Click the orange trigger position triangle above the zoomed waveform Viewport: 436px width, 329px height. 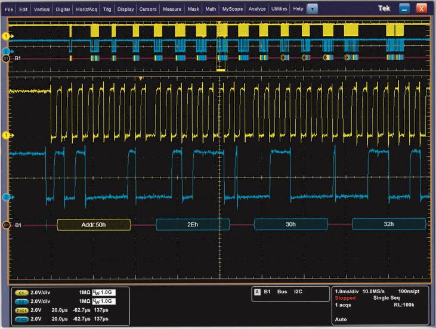[x=141, y=79]
